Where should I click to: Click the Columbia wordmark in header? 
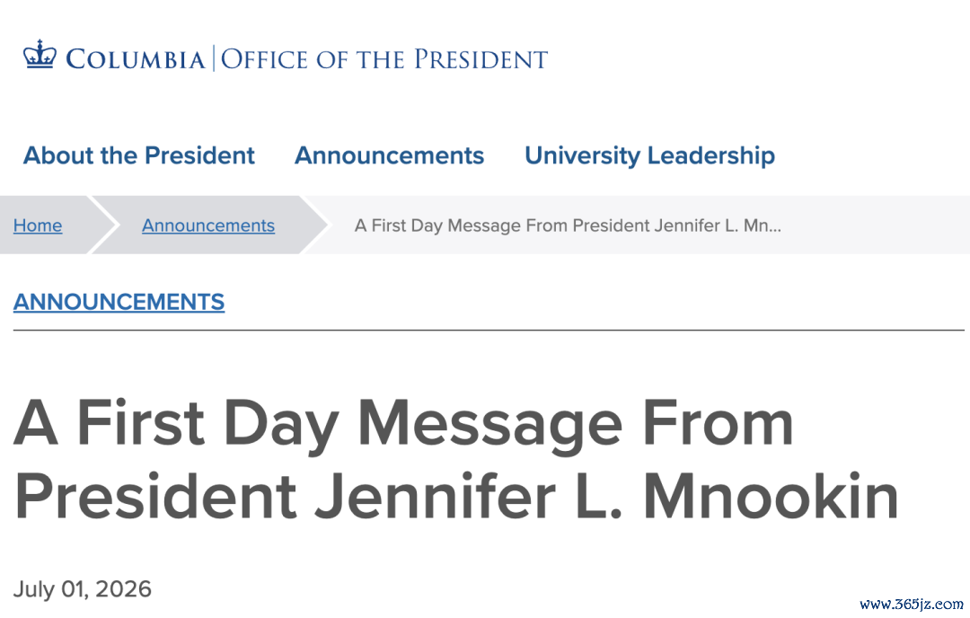tap(135, 59)
